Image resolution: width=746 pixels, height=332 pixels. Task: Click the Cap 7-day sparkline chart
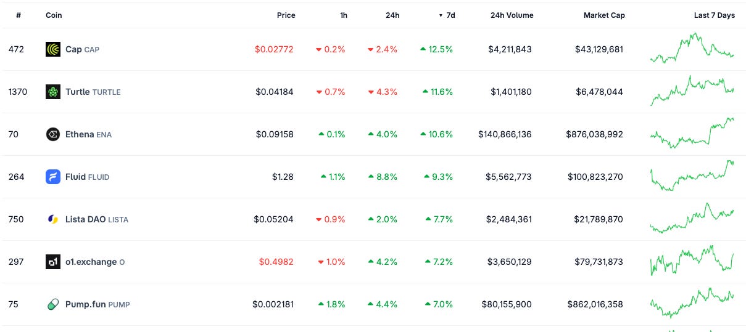[x=692, y=48]
